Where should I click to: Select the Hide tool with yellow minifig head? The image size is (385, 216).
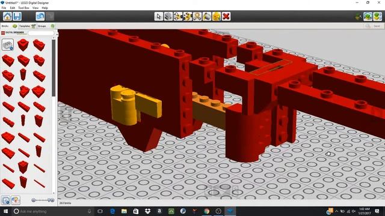point(217,16)
